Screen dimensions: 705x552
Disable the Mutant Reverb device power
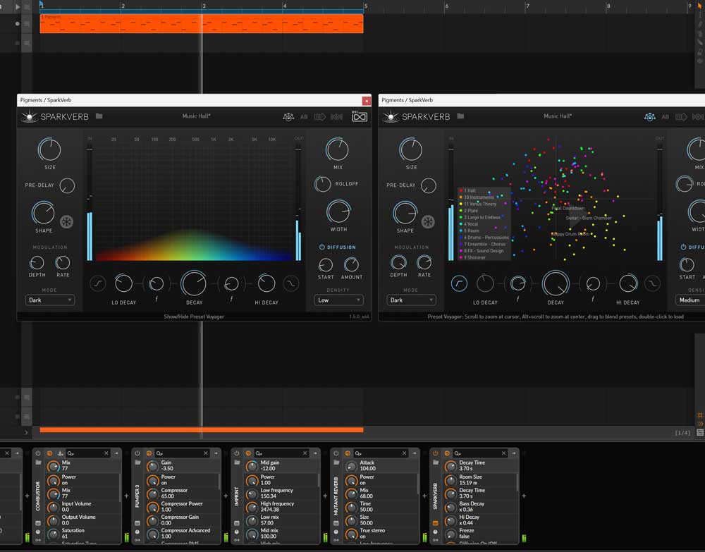pyautogui.click(x=336, y=453)
